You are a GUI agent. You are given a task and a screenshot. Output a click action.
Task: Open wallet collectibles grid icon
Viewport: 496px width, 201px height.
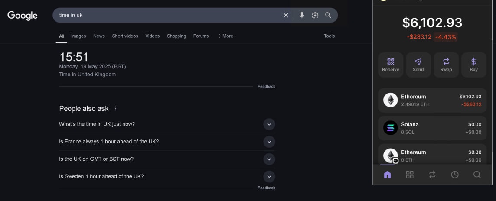coord(410,175)
